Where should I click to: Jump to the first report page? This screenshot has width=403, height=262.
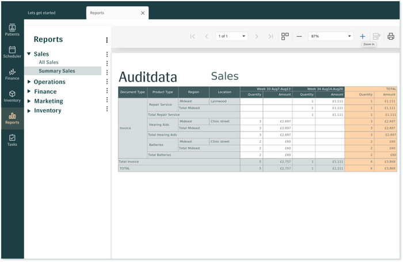pos(192,36)
